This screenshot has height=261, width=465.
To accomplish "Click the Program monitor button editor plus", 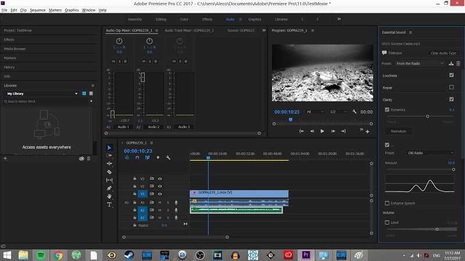I will click(x=367, y=132).
